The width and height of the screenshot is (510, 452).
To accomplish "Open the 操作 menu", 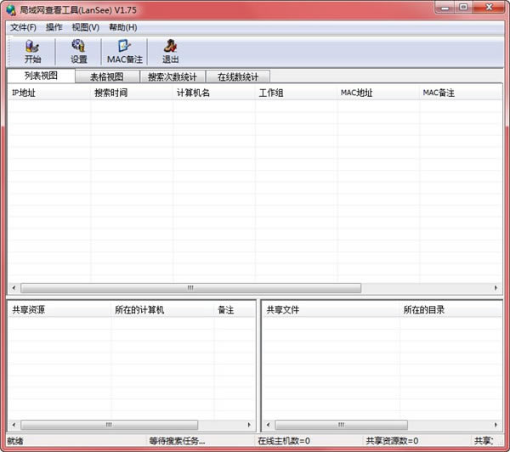I will (x=54, y=27).
